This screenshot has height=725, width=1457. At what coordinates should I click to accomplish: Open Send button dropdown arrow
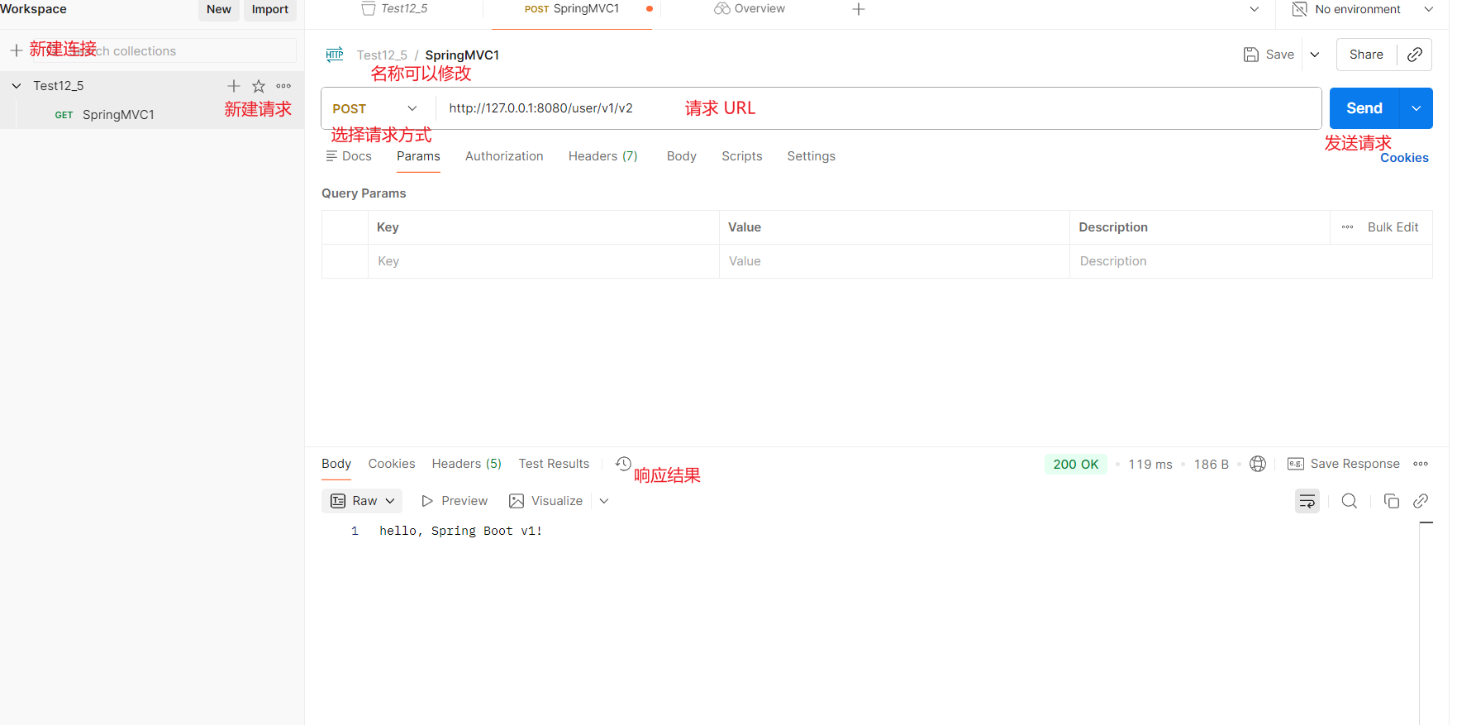(1417, 108)
